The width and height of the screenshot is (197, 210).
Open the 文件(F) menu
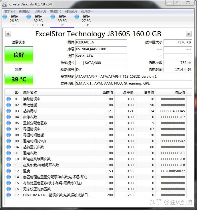[x=9, y=11]
